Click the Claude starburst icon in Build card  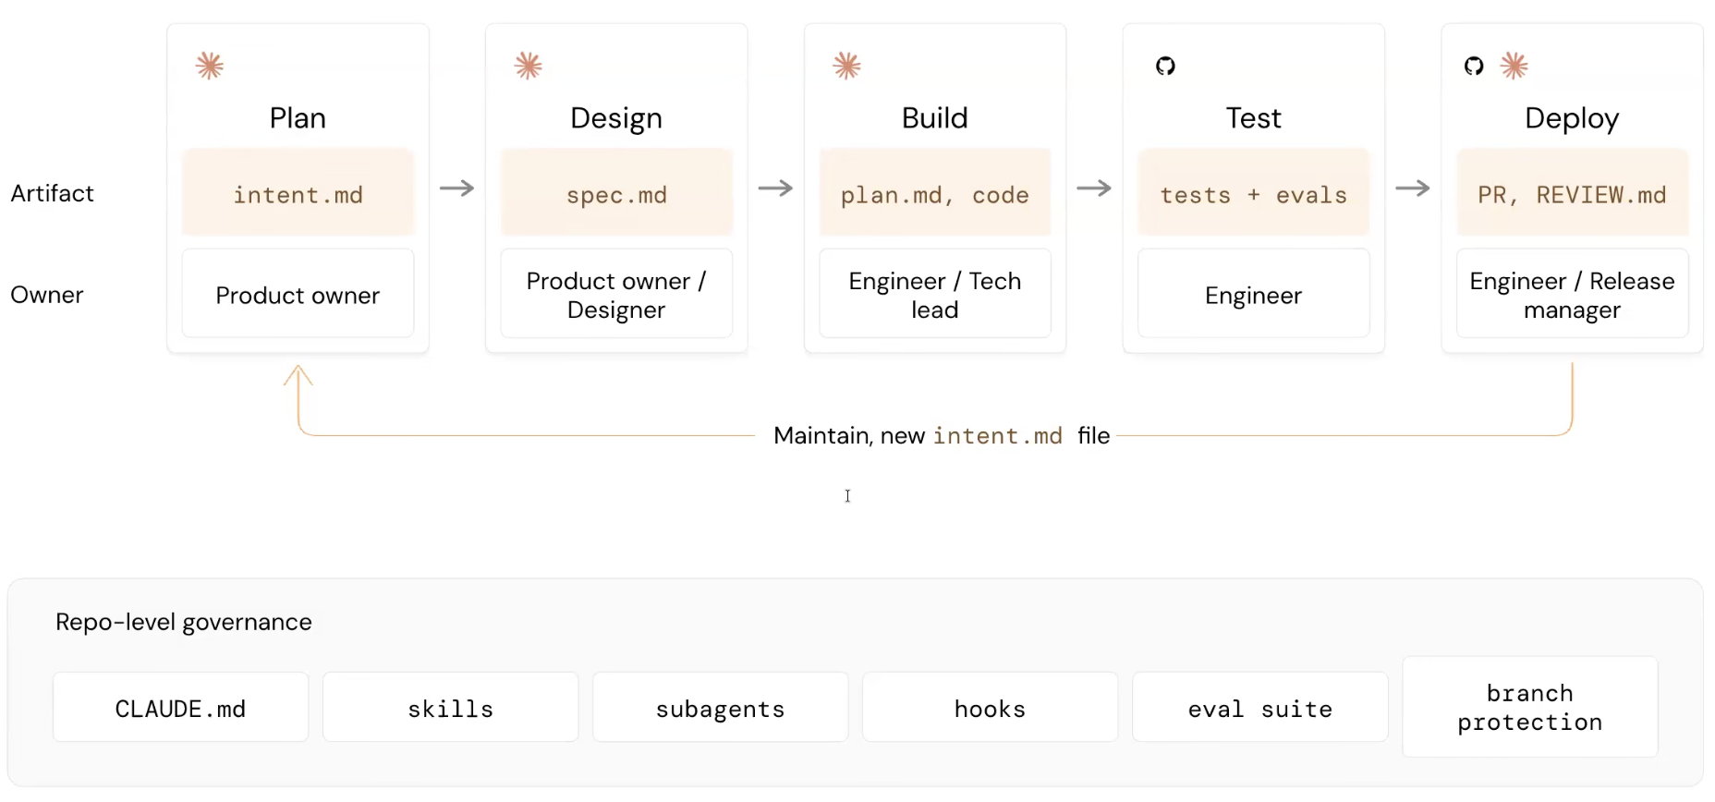click(847, 66)
